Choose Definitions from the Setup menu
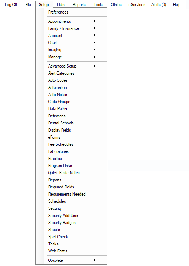This screenshot has height=266, width=189. (71, 116)
